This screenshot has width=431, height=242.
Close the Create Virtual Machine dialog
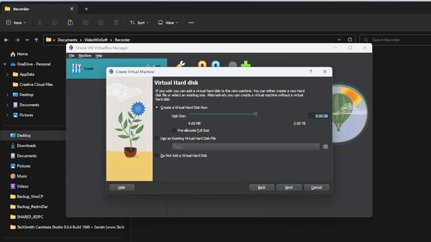click(x=325, y=72)
